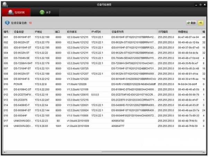Switch to the About tab
The height and width of the screenshot is (157, 208).
pyautogui.click(x=45, y=12)
